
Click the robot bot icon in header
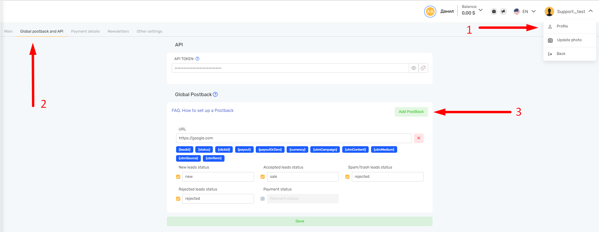pyautogui.click(x=494, y=11)
